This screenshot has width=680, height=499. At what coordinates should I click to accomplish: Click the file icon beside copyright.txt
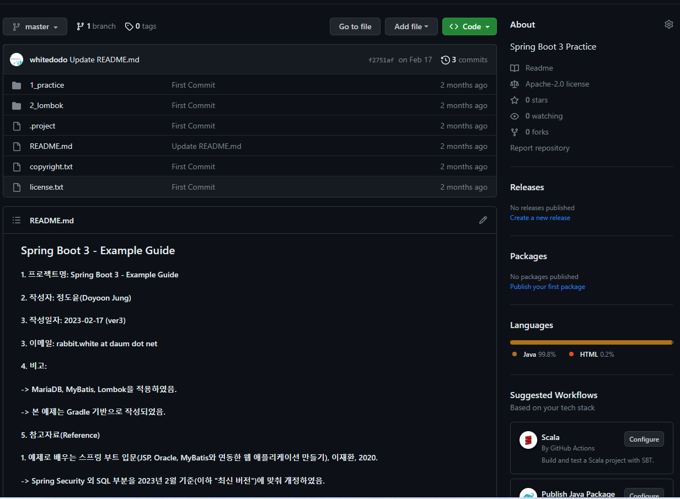click(x=17, y=167)
